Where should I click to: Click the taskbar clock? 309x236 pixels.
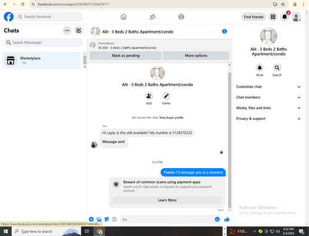(288, 231)
